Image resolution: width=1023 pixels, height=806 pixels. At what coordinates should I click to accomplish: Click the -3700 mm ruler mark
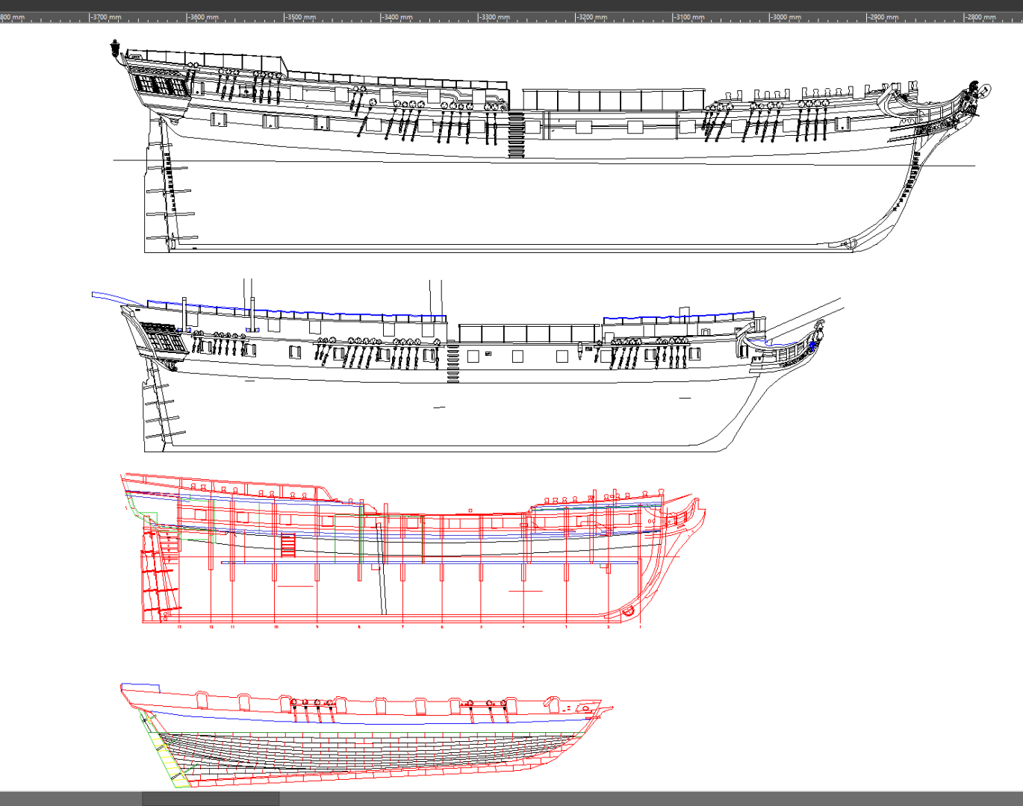tap(106, 16)
